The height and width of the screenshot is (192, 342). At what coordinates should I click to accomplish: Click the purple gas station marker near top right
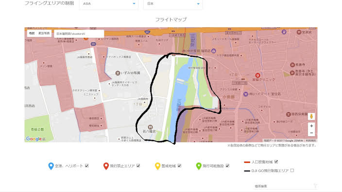284,32
